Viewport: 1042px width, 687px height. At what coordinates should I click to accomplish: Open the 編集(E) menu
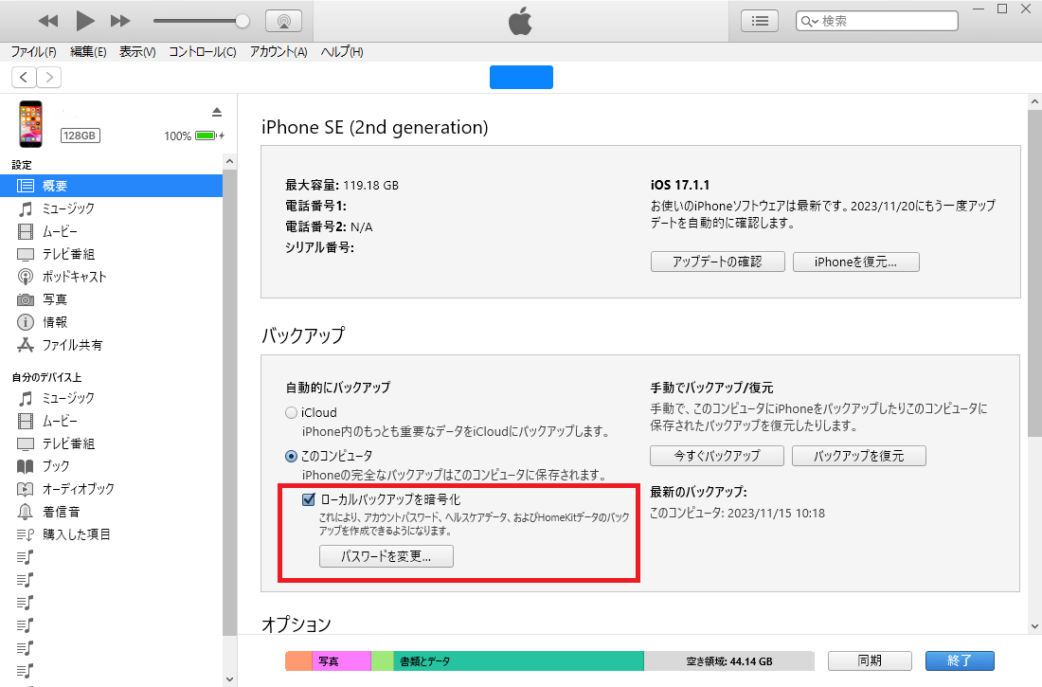click(x=88, y=52)
